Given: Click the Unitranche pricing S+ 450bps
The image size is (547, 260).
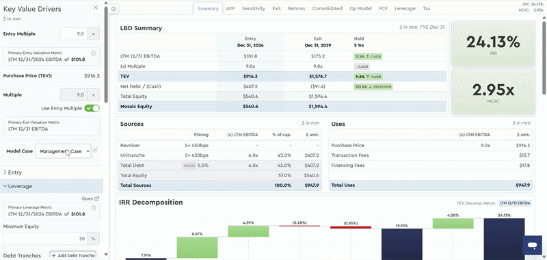Looking at the screenshot, I should pos(197,155).
